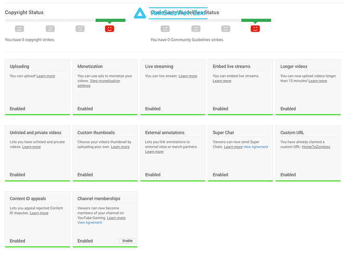
Task: Open View monetization settings link
Action: tap(99, 83)
